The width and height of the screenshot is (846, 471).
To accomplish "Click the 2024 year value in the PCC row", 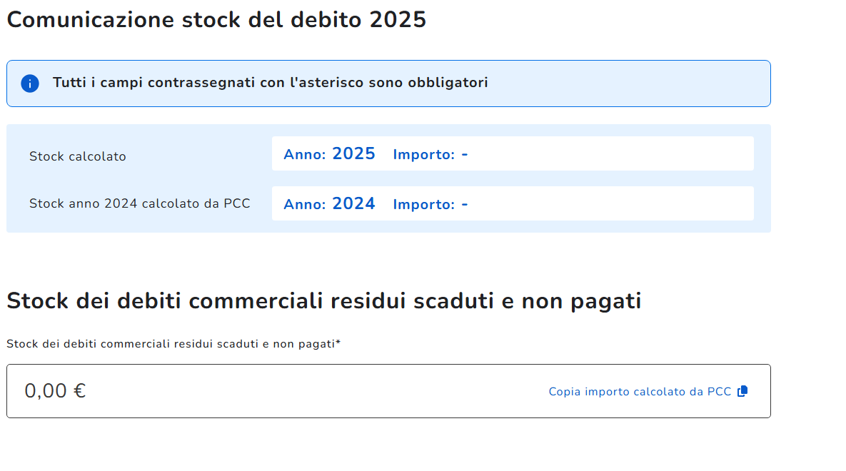I will [x=353, y=203].
